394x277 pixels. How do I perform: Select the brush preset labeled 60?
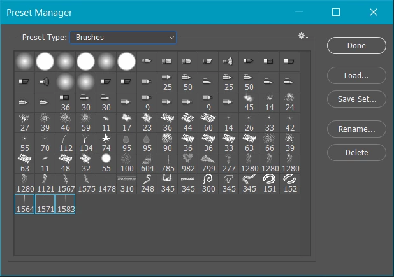click(x=208, y=123)
